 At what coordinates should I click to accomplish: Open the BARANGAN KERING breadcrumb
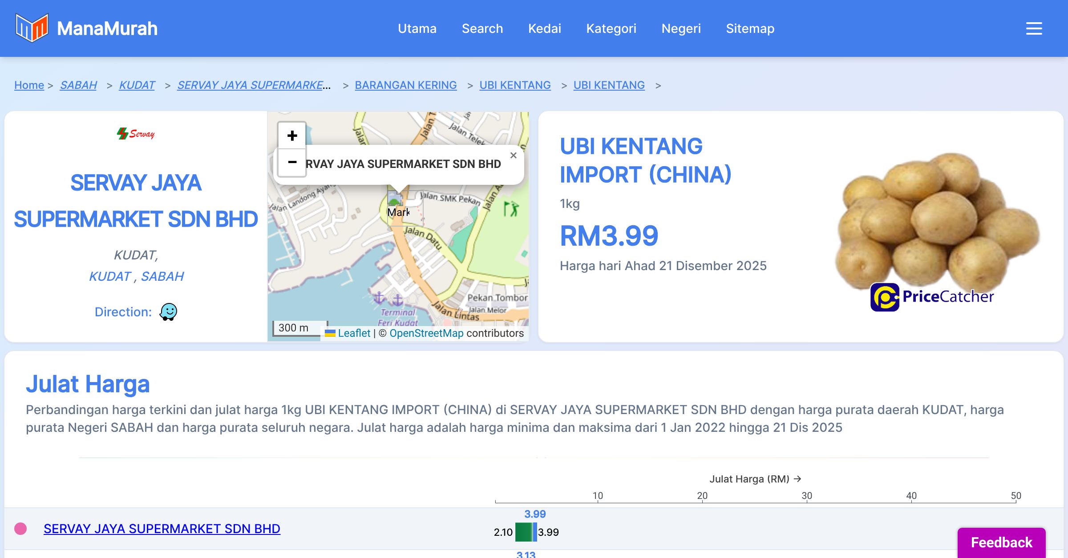coord(405,85)
